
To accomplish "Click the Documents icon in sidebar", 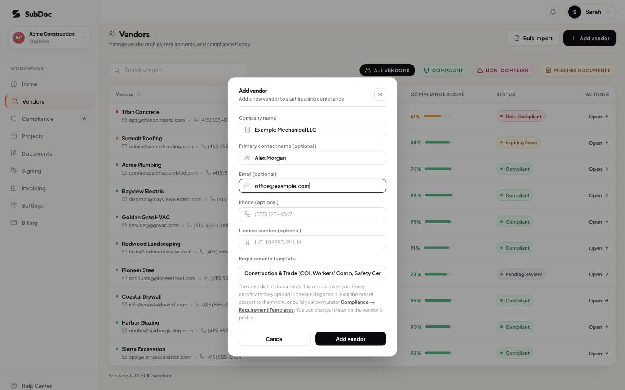I will pyautogui.click(x=14, y=153).
